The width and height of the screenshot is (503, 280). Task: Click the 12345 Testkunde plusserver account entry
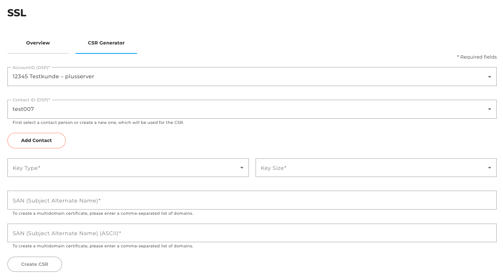click(x=53, y=76)
